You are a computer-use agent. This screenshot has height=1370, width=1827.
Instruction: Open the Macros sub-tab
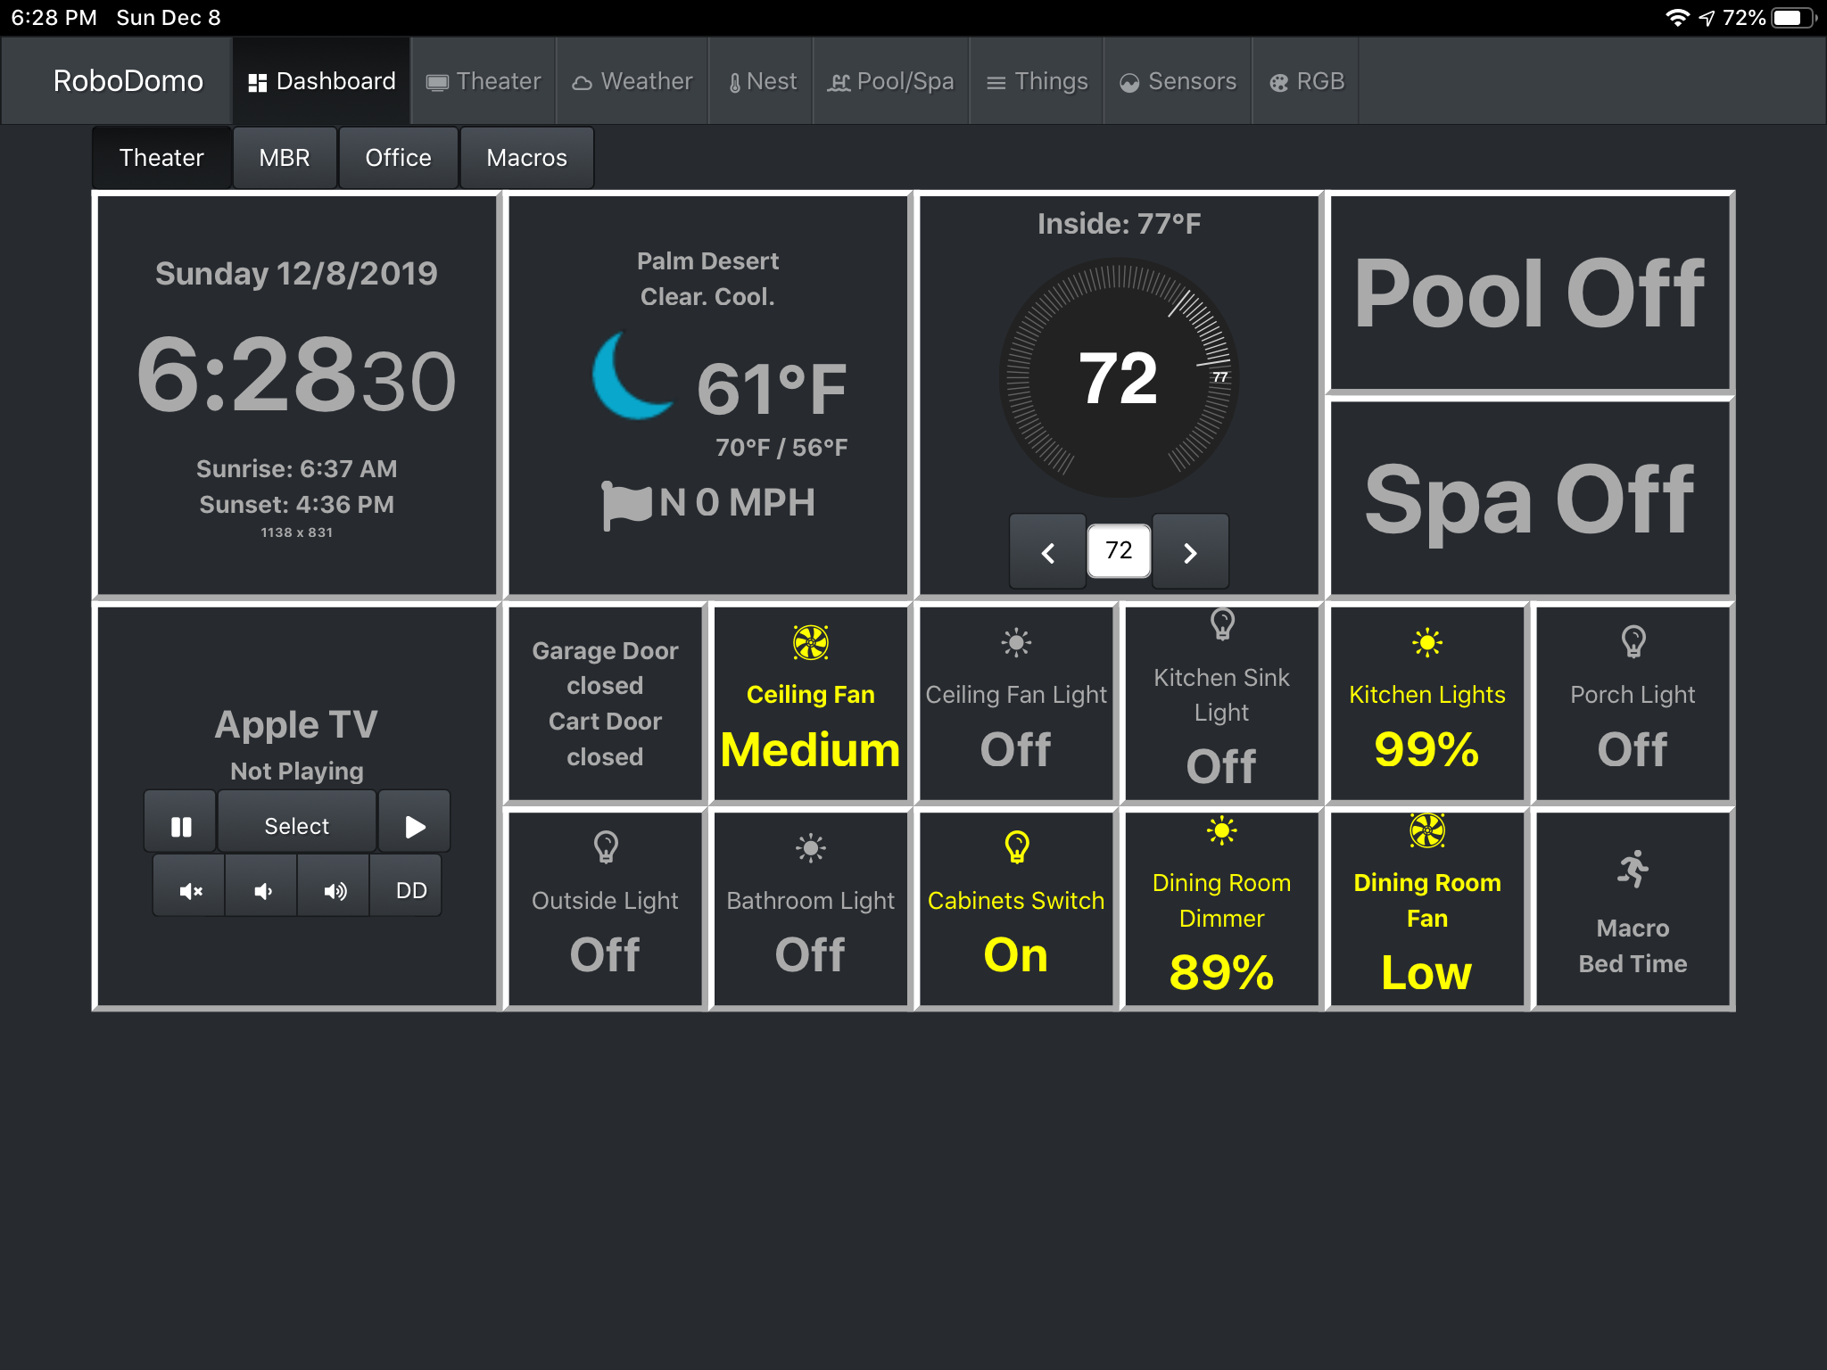click(x=526, y=158)
